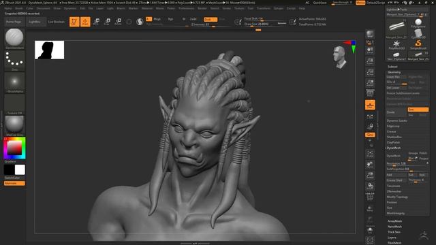Collapse the Geometry section
Image resolution: width=436 pixels, height=245 pixels.
coord(394,72)
